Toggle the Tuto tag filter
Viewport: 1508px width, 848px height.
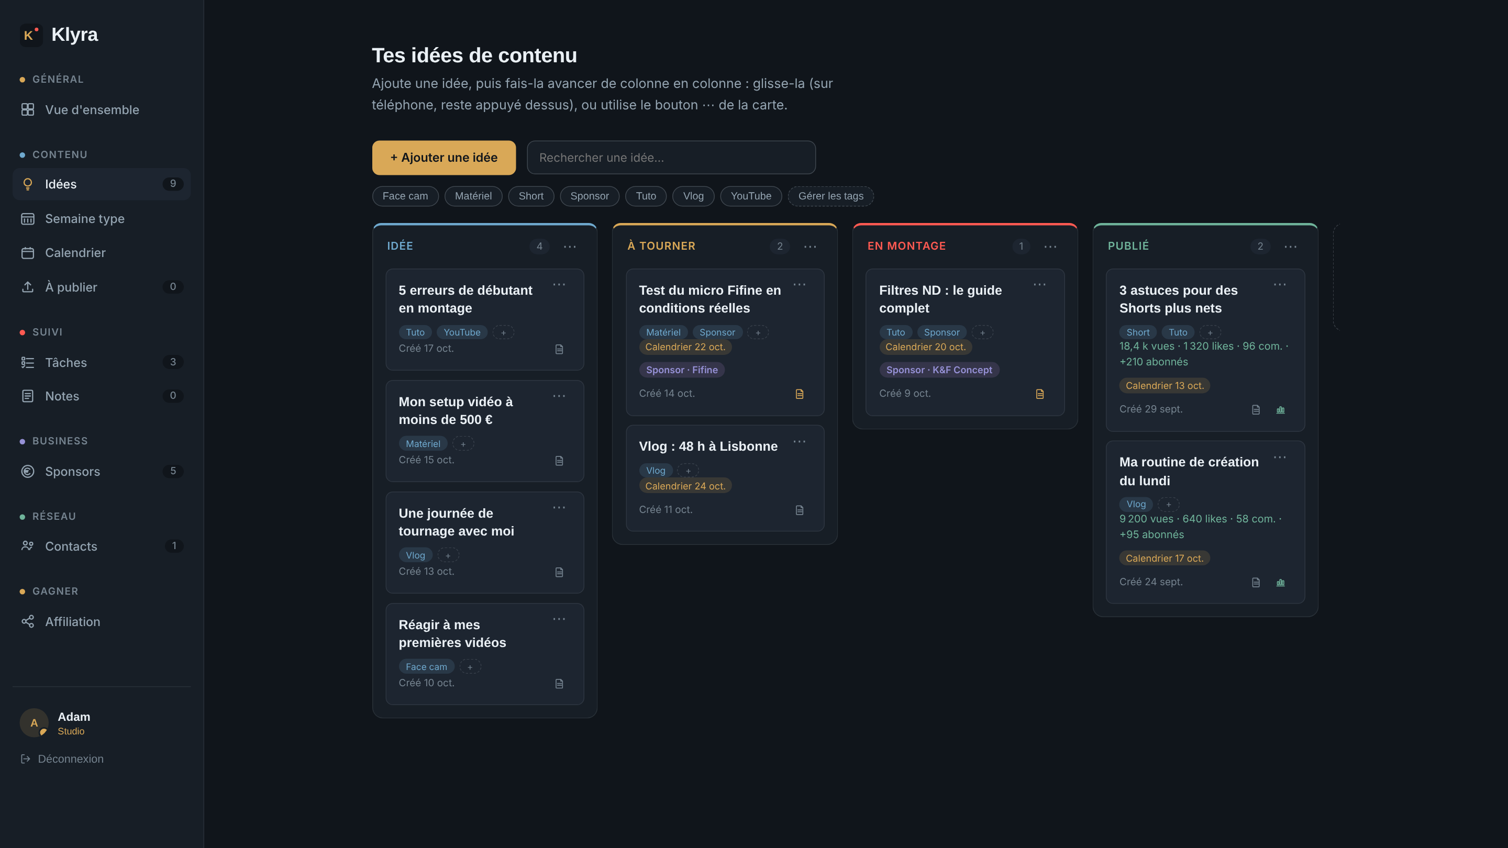tap(646, 196)
